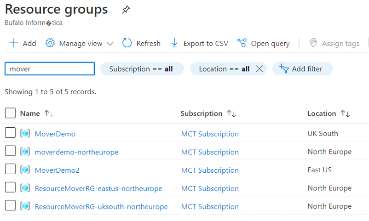Click the Name column header
Viewport: 369px width, 221px height.
point(30,113)
